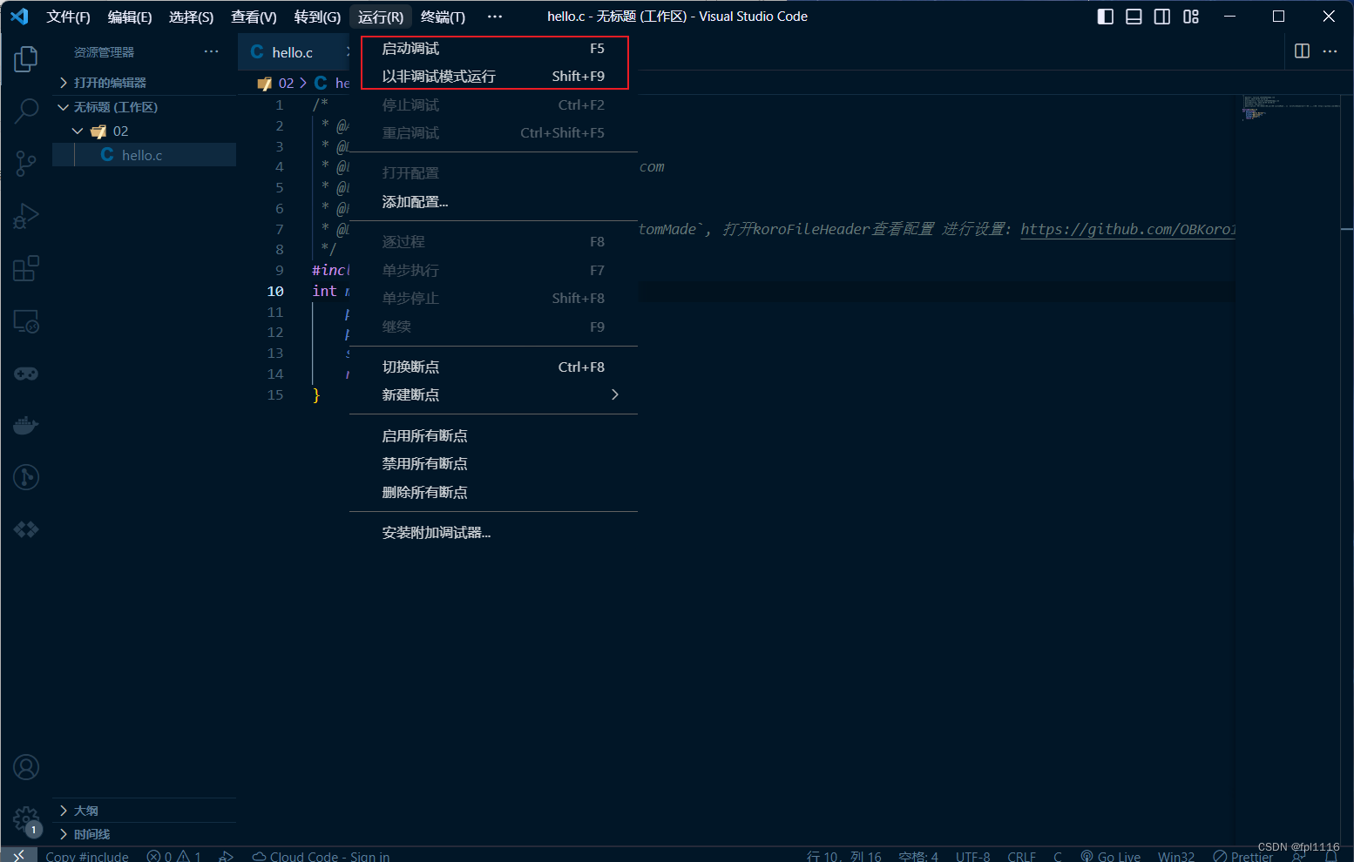Click the github.com link in the comment

coord(1127,229)
